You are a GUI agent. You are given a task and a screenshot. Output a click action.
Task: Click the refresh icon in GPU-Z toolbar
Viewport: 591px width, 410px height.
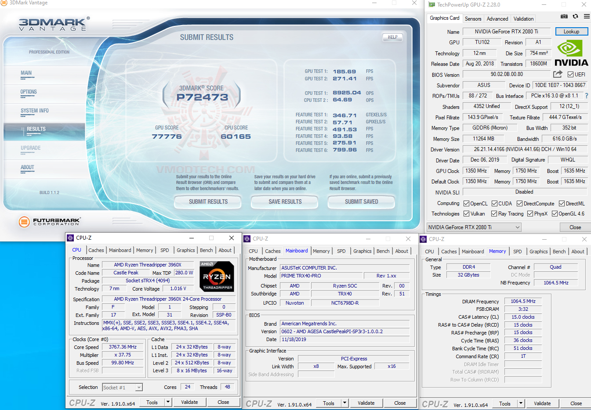click(575, 16)
